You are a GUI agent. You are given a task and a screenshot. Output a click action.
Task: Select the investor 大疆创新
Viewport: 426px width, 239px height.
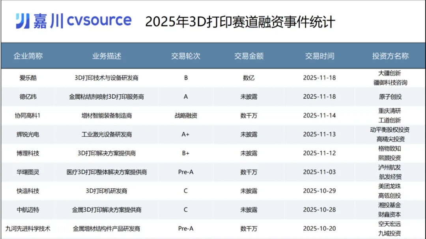tap(390, 73)
